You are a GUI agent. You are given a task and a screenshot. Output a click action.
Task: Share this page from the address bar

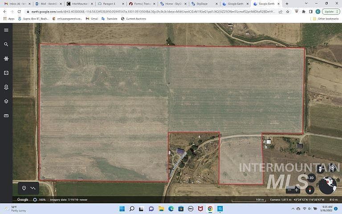(x=281, y=12)
